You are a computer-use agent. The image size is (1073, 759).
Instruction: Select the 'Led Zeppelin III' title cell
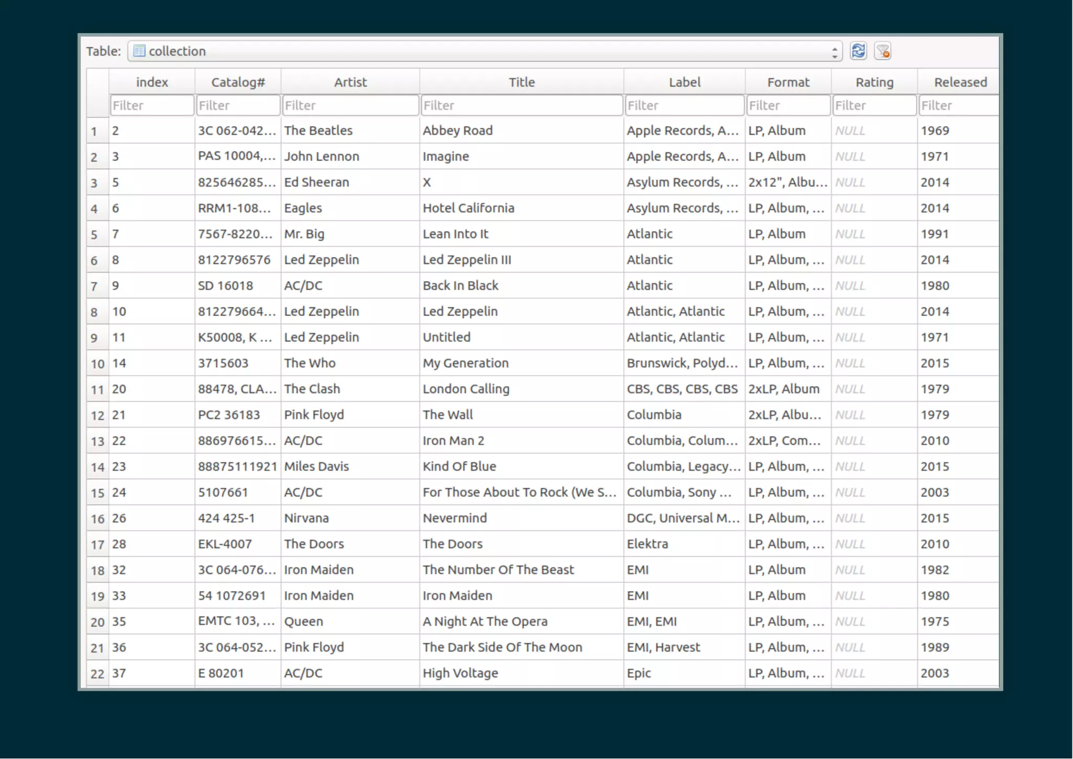522,260
